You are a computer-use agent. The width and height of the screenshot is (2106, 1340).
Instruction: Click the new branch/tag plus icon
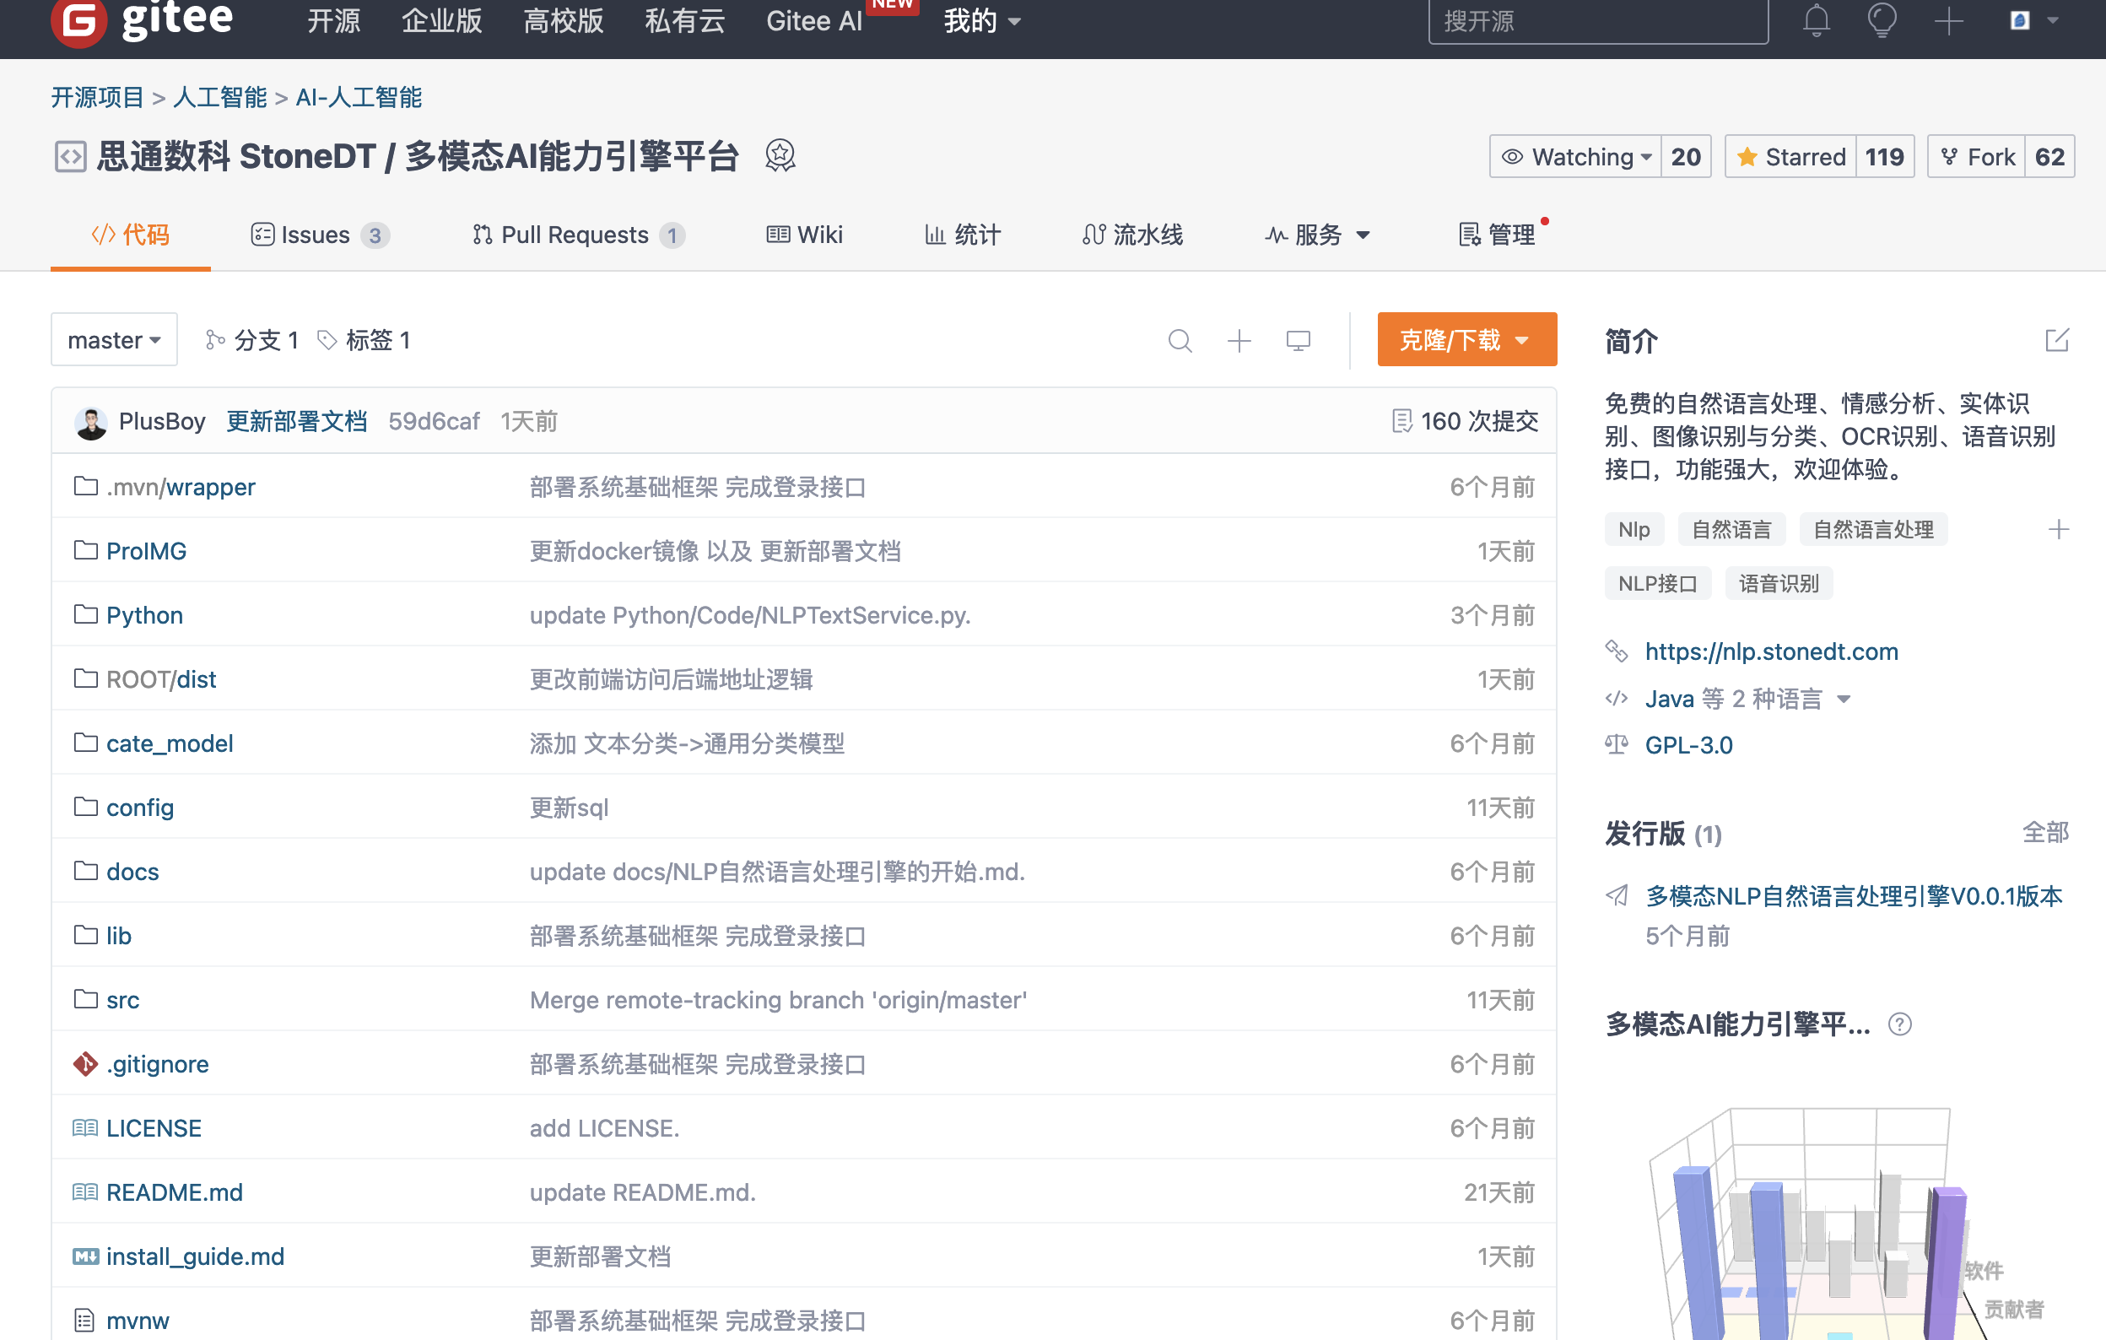point(1239,339)
